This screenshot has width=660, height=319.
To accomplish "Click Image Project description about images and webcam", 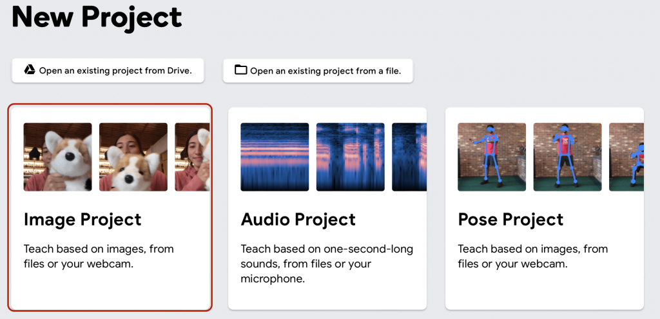I will 99,256.
